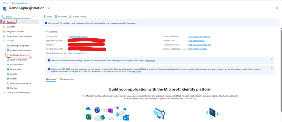Open Quickstart from the sidebar
This screenshot has height=122, width=282.
11,27
